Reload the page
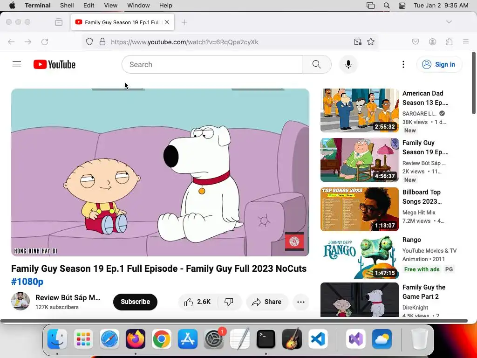Viewport: 477px width, 358px height. [45, 41]
